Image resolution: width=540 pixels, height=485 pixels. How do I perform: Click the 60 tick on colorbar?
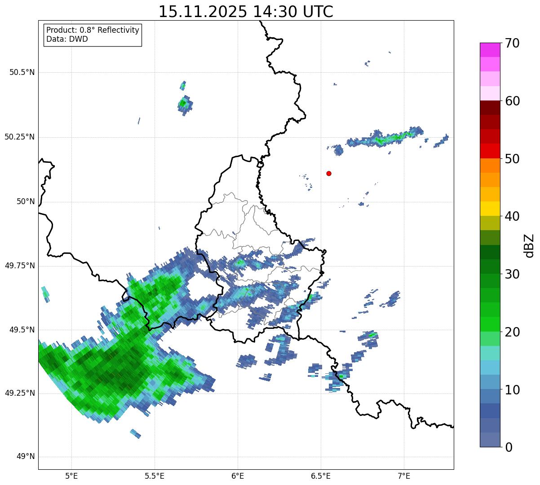click(512, 101)
